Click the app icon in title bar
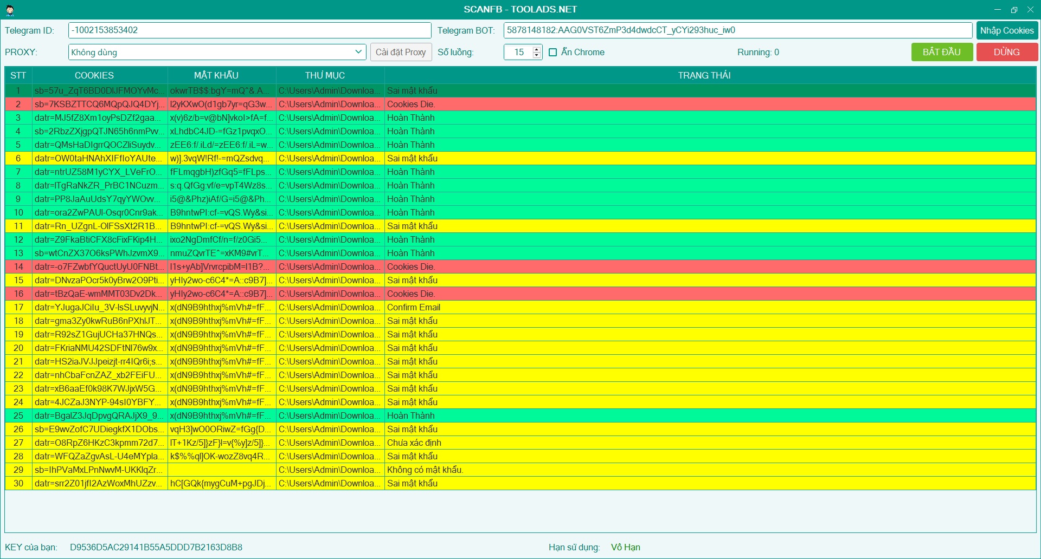This screenshot has height=559, width=1041. tap(10, 10)
